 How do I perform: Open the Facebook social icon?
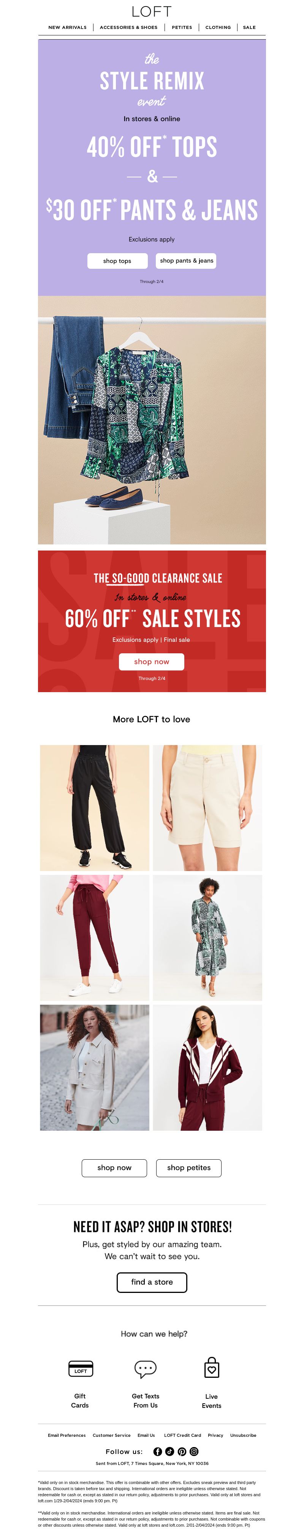157,1451
